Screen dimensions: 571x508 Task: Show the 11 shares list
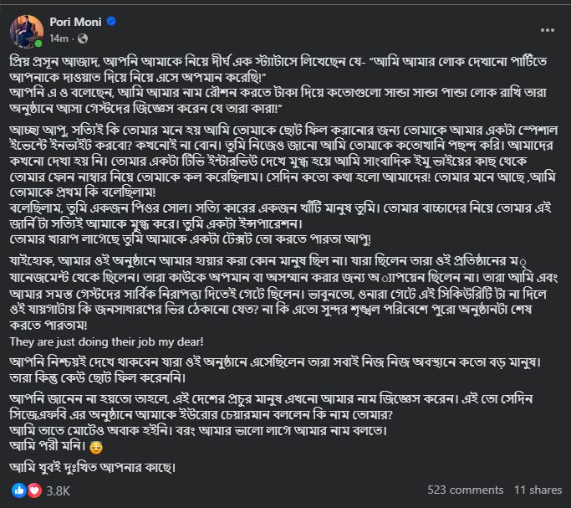[x=538, y=490]
